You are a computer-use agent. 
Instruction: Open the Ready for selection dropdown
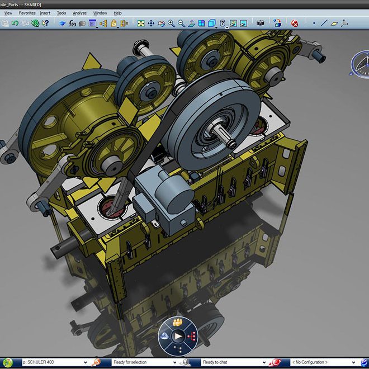coord(175,362)
